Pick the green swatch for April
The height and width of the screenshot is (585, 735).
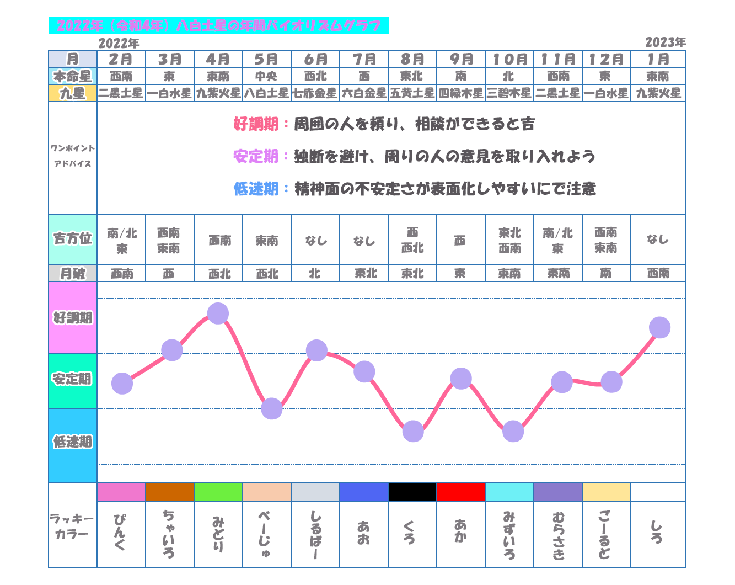click(218, 492)
